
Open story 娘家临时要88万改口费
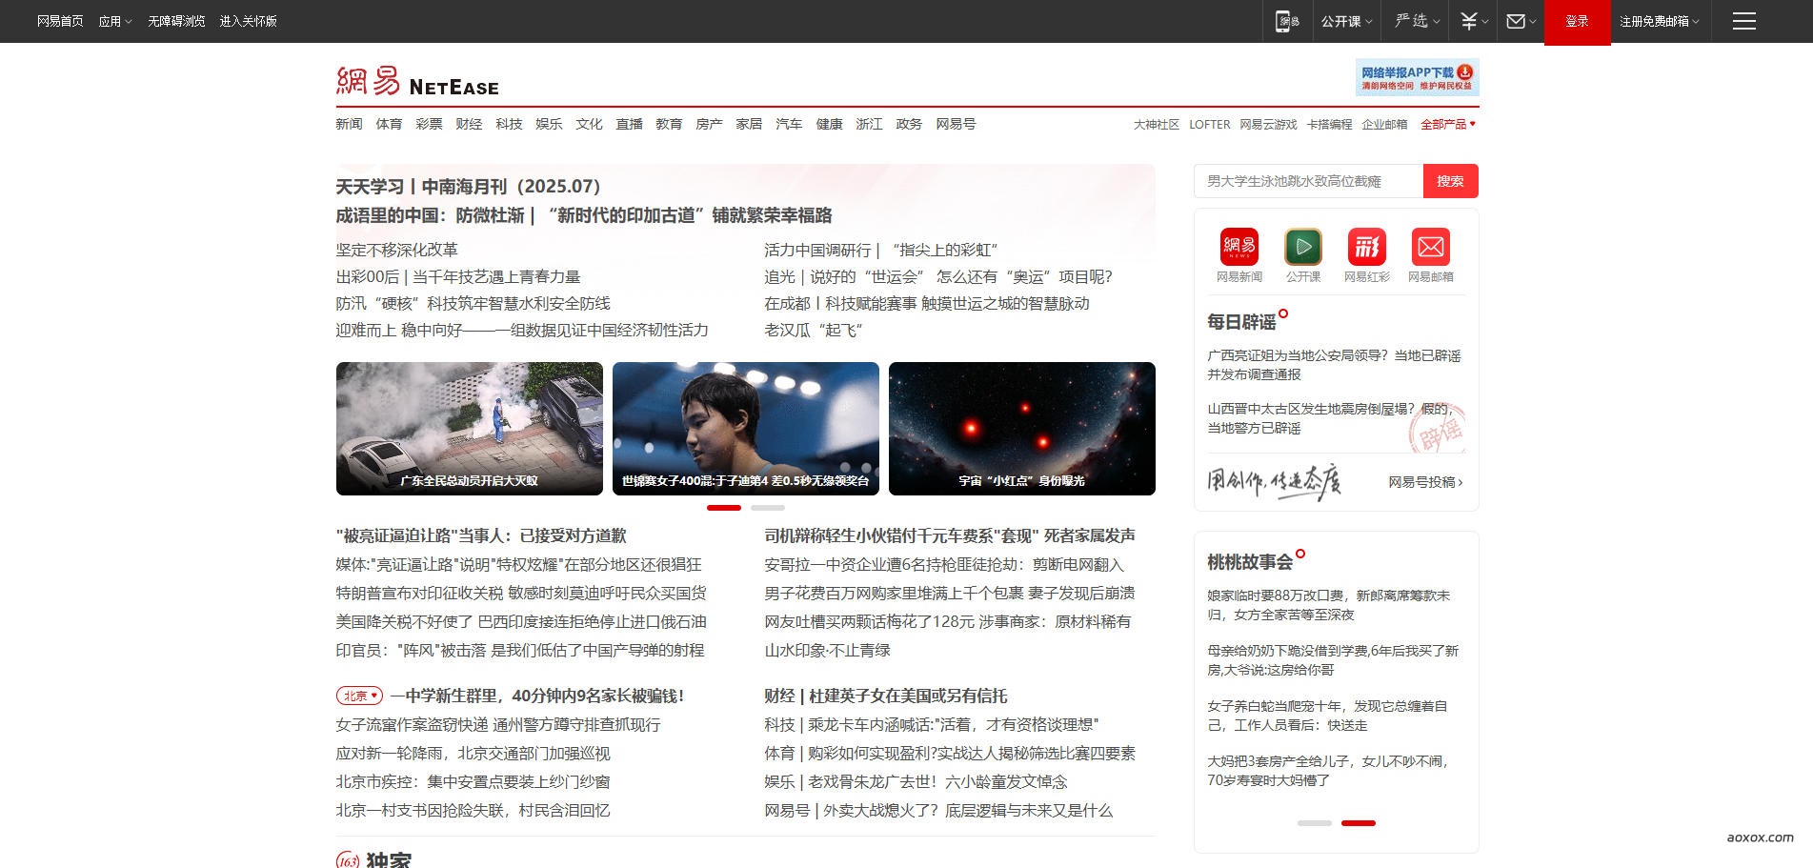tap(1328, 605)
